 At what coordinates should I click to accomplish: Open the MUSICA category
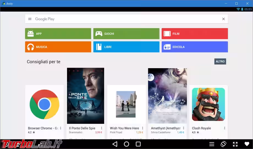(58, 47)
